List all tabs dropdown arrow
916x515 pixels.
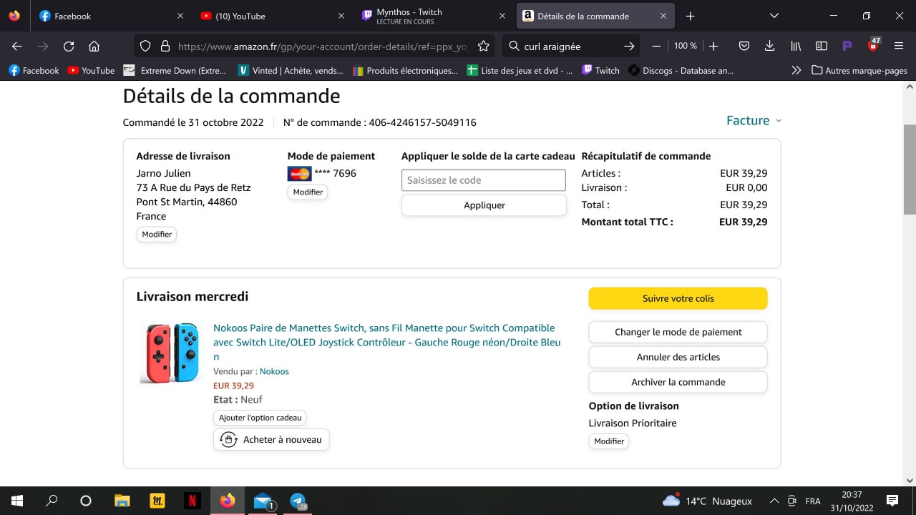pyautogui.click(x=774, y=16)
